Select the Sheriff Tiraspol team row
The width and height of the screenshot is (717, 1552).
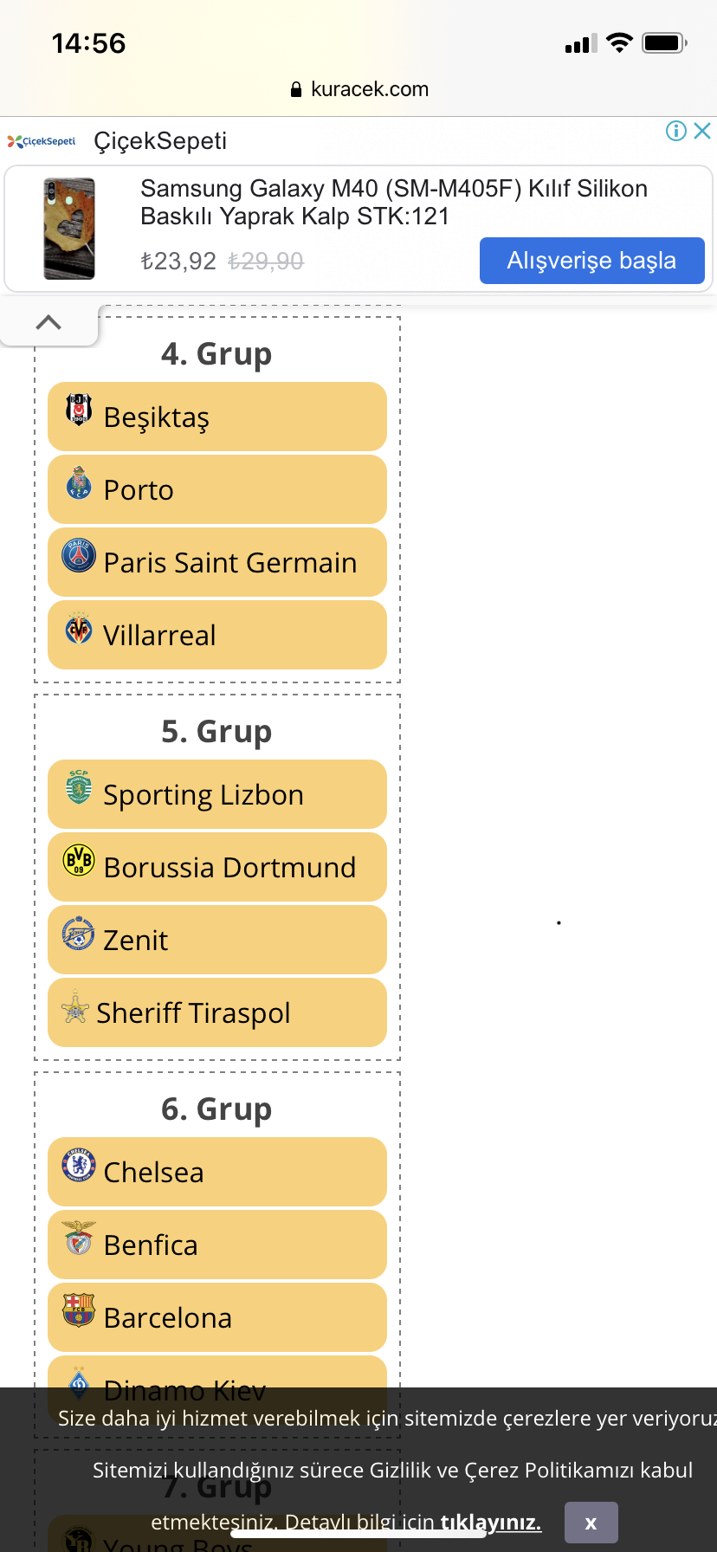point(217,1012)
